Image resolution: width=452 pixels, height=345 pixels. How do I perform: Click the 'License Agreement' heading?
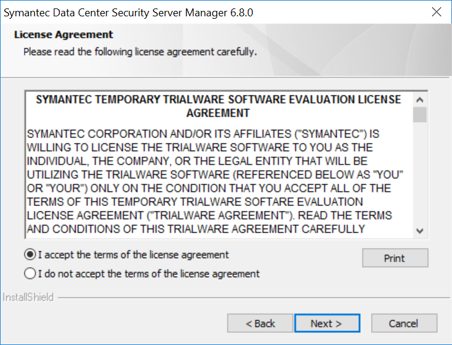[x=63, y=35]
